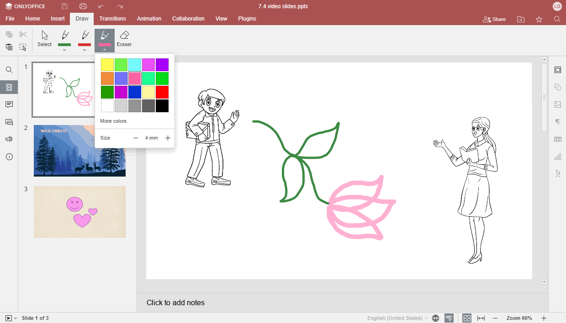This screenshot has width=566, height=323.
Task: Click the Share button
Action: [494, 19]
